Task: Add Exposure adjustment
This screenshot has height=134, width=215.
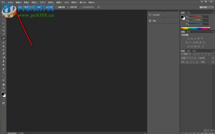Action: click(x=199, y=39)
